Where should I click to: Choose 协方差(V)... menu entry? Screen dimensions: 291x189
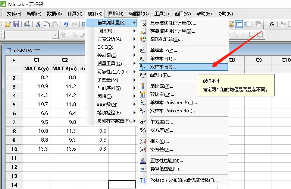click(x=183, y=150)
